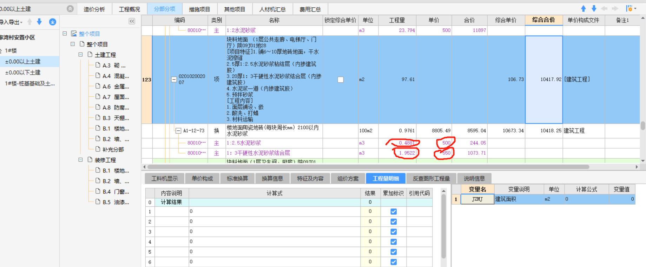Uncheck 累加标识 checkbox in row 5

[394, 252]
